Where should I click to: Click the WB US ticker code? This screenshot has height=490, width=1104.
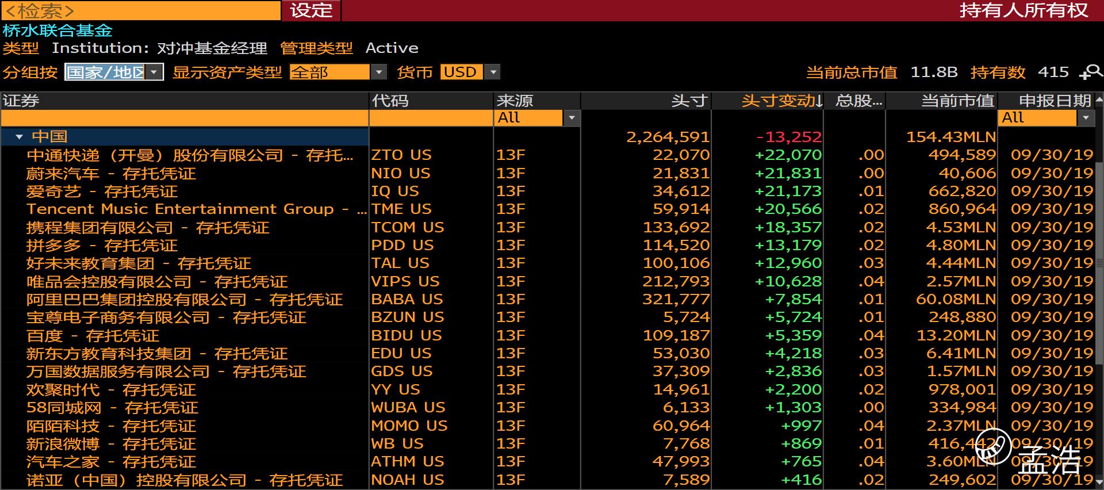click(x=397, y=443)
